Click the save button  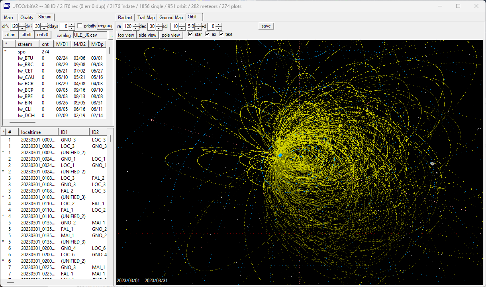coord(266,26)
